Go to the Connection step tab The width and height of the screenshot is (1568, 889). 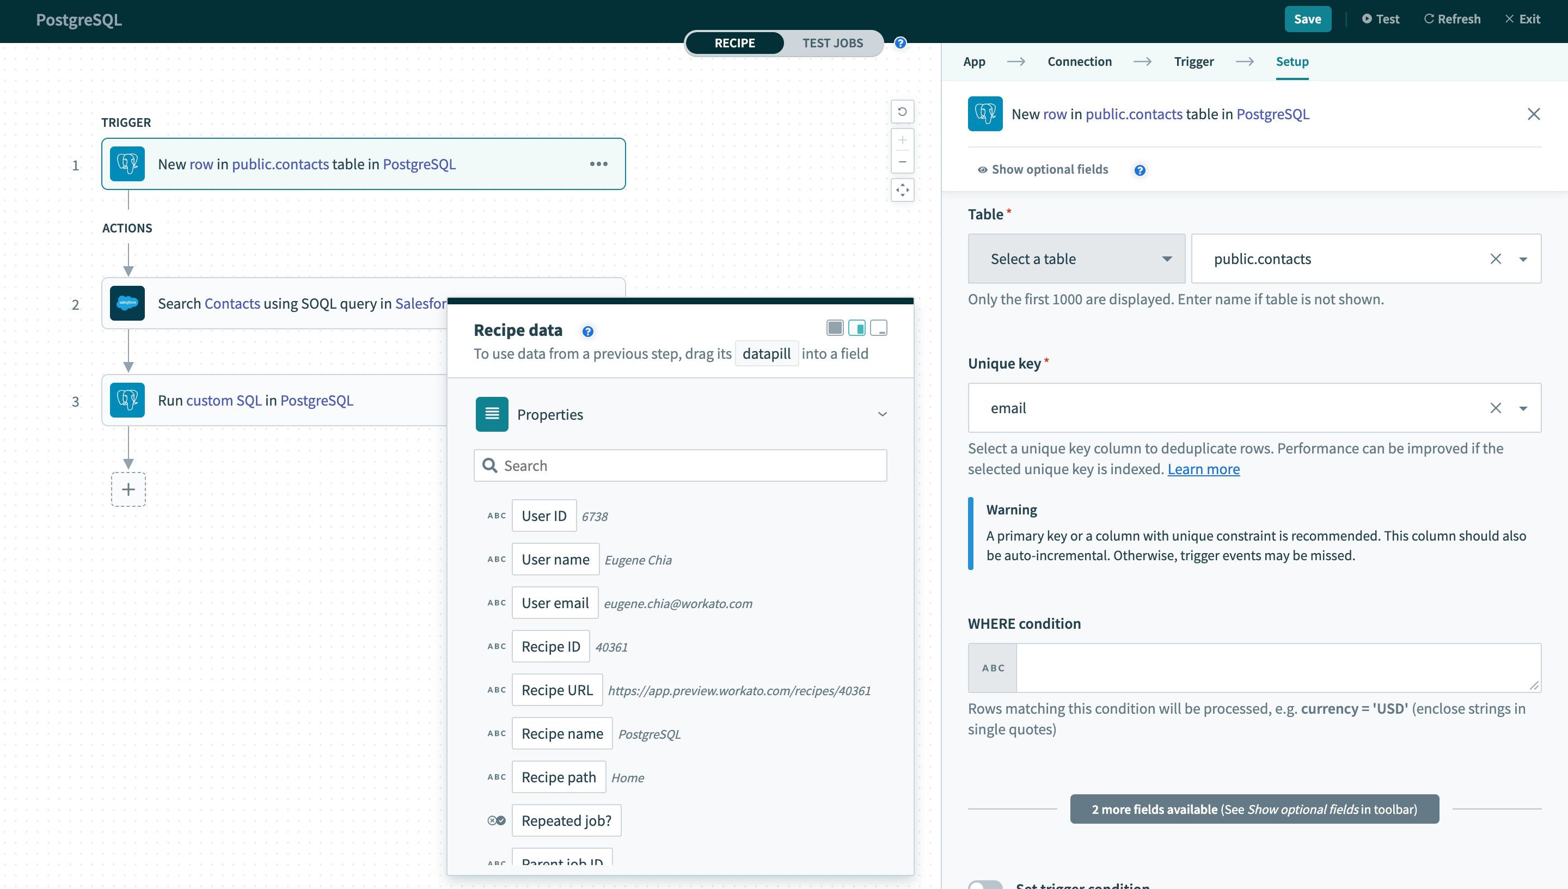[1079, 61]
